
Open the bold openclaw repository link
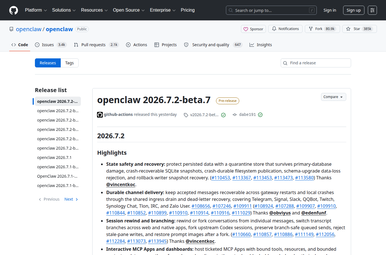59,29
